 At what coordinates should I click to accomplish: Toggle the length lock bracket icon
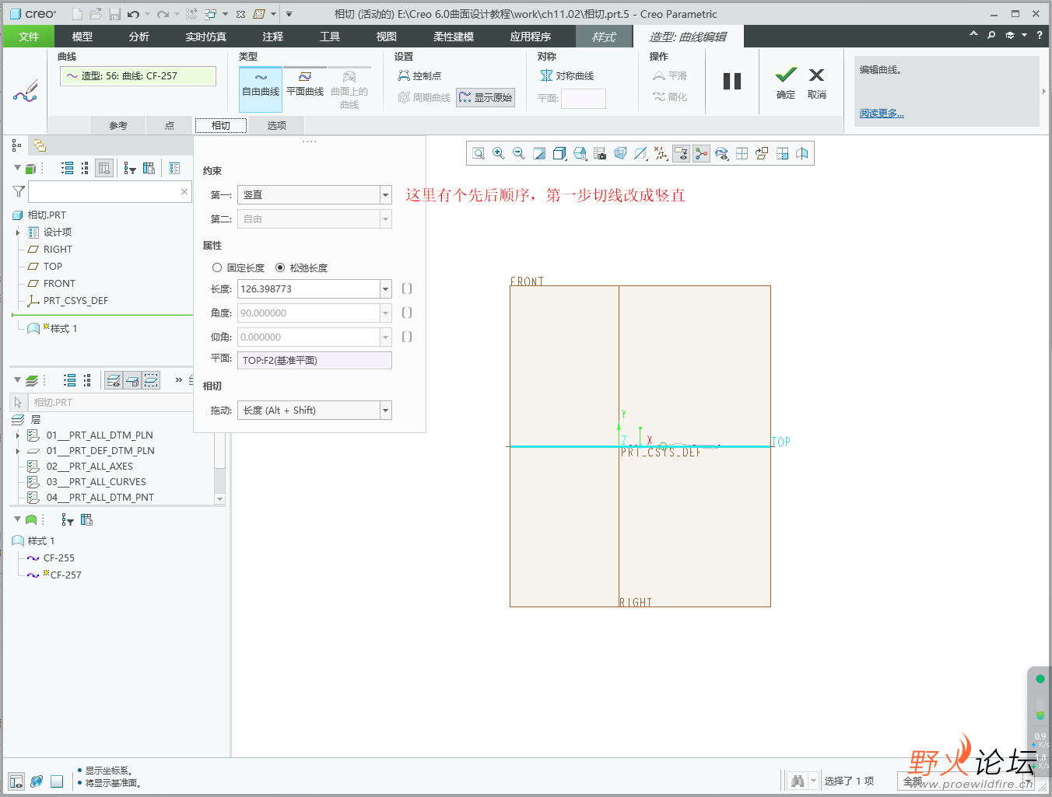click(x=407, y=288)
